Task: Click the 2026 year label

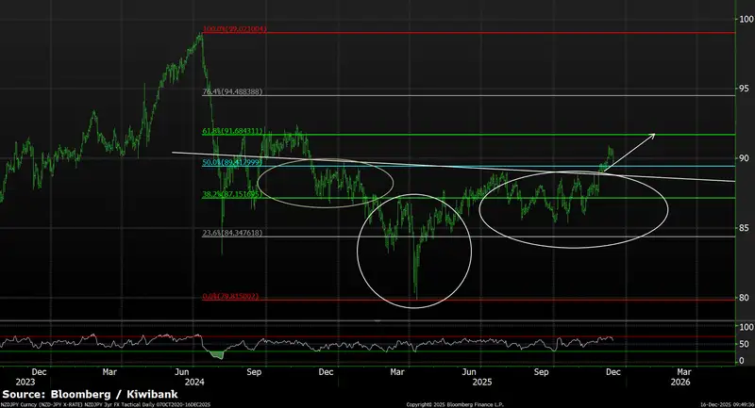Action: pyautogui.click(x=680, y=382)
